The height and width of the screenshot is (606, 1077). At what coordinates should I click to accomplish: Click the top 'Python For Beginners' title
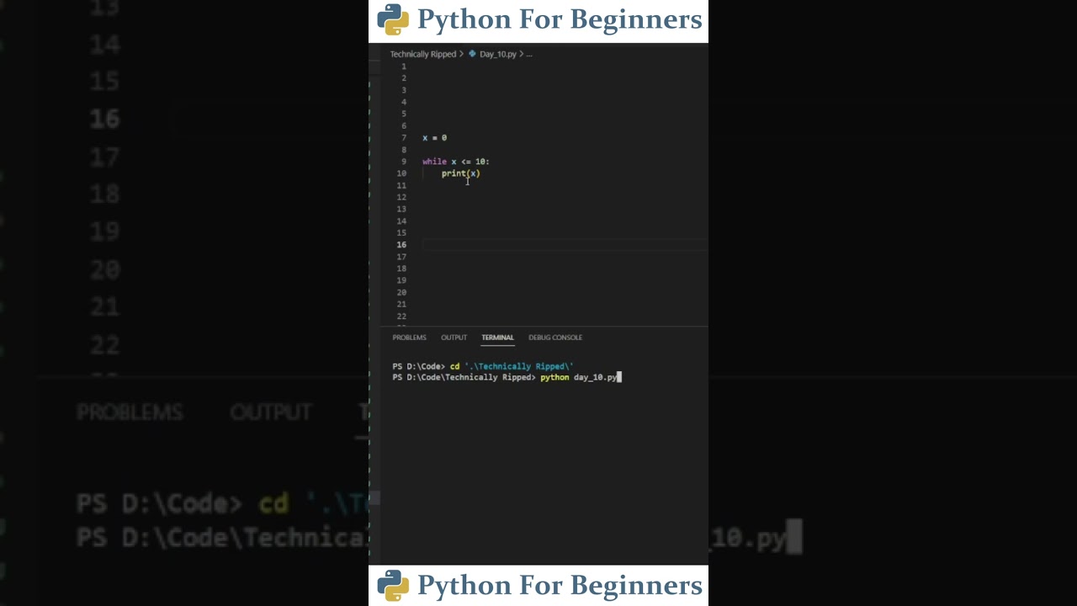click(560, 19)
